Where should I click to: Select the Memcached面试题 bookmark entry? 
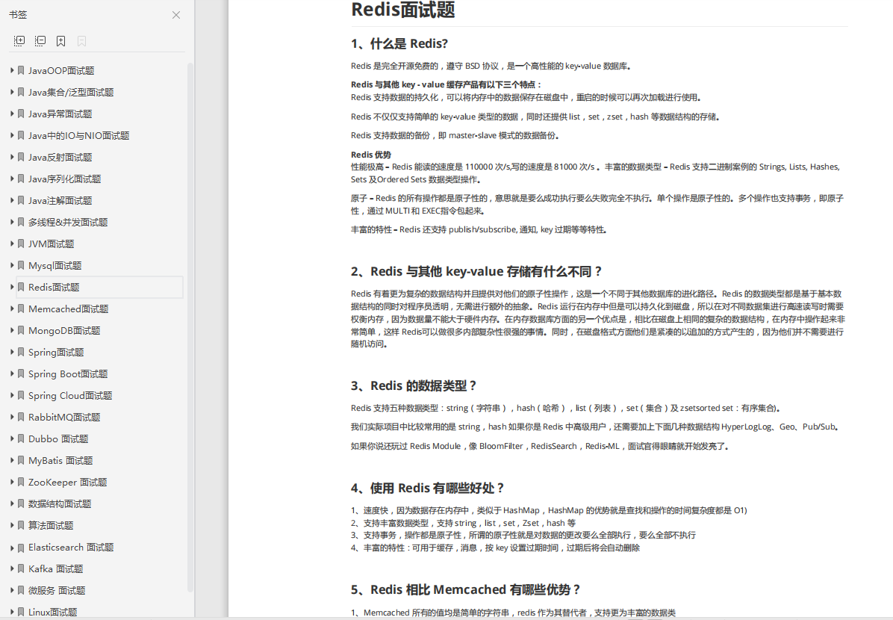pos(67,309)
